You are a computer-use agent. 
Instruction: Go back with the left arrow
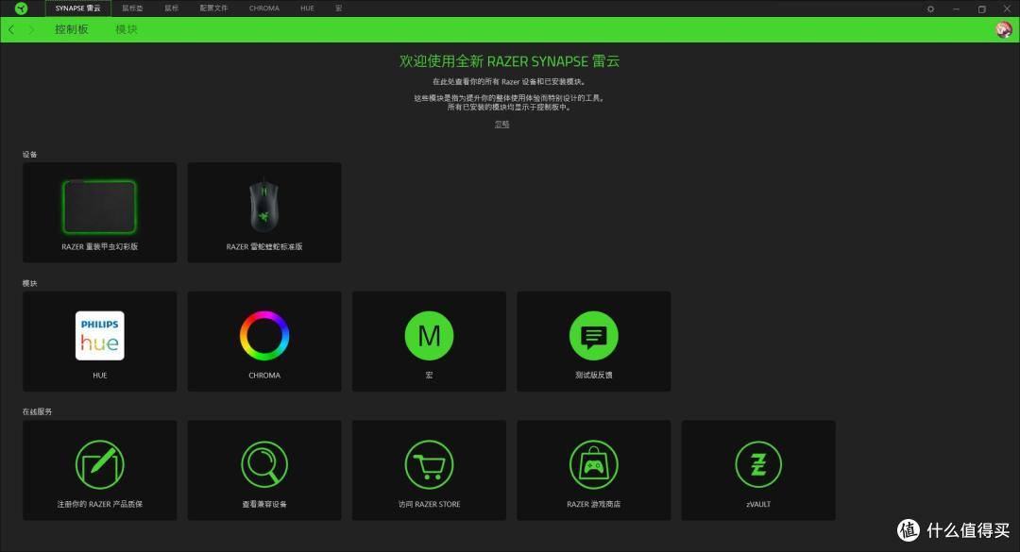tap(11, 29)
